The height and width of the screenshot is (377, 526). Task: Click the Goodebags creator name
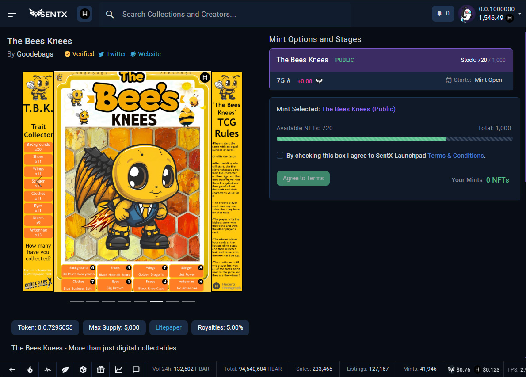coord(35,54)
